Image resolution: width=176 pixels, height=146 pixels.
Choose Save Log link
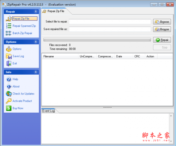point(18,56)
